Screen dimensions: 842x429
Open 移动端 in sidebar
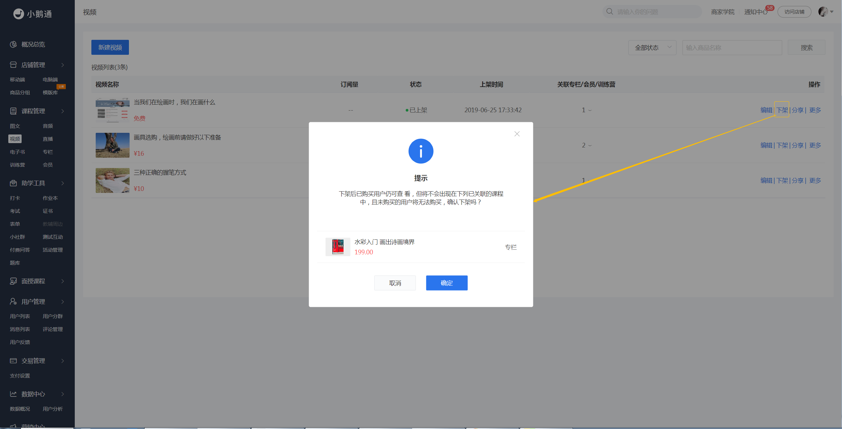[17, 79]
